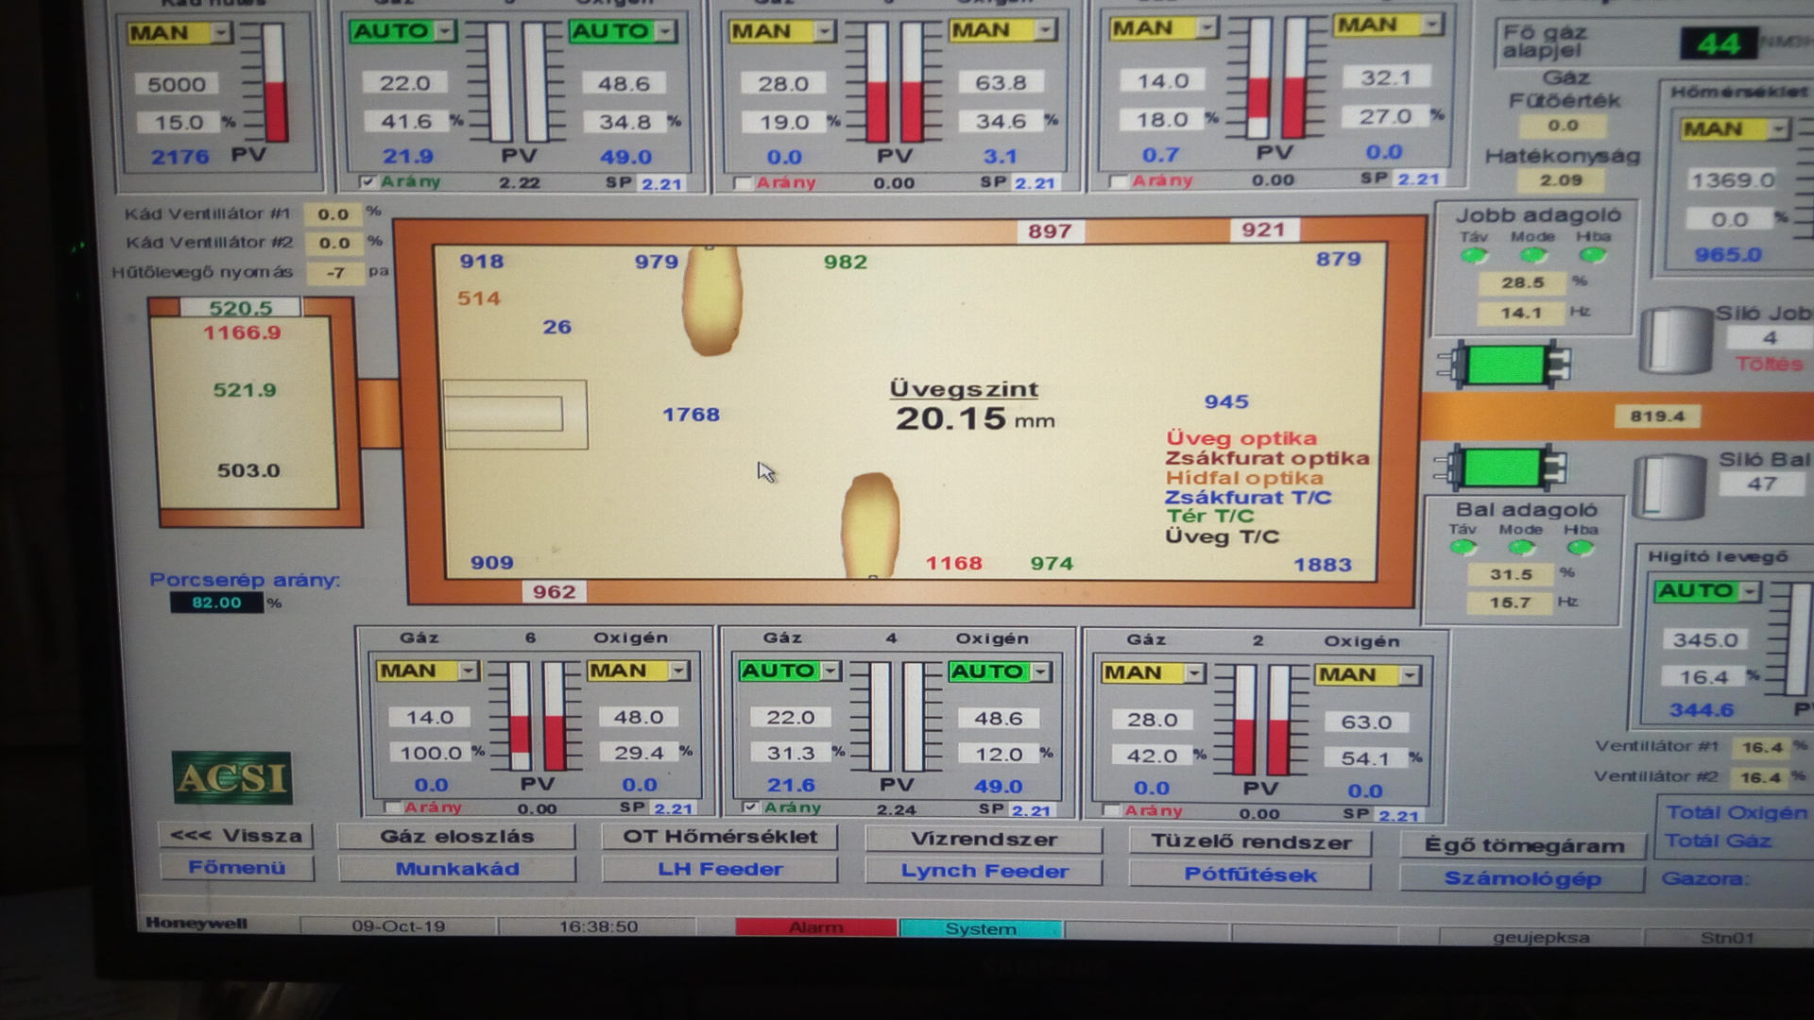The height and width of the screenshot is (1020, 1814).
Task: Click the Siló Bal tank icon
Action: [x=1669, y=485]
